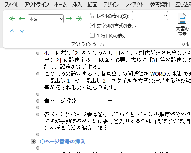Open the デザイン tab
The height and width of the screenshot is (153, 191).
pyautogui.click(x=111, y=5)
